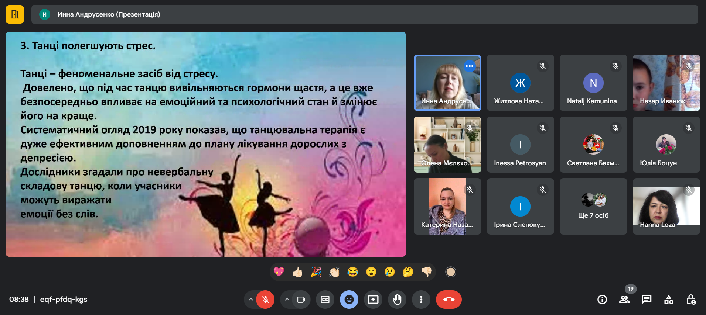Open the meeting details info icon
Image resolution: width=706 pixels, height=315 pixels.
(602, 300)
